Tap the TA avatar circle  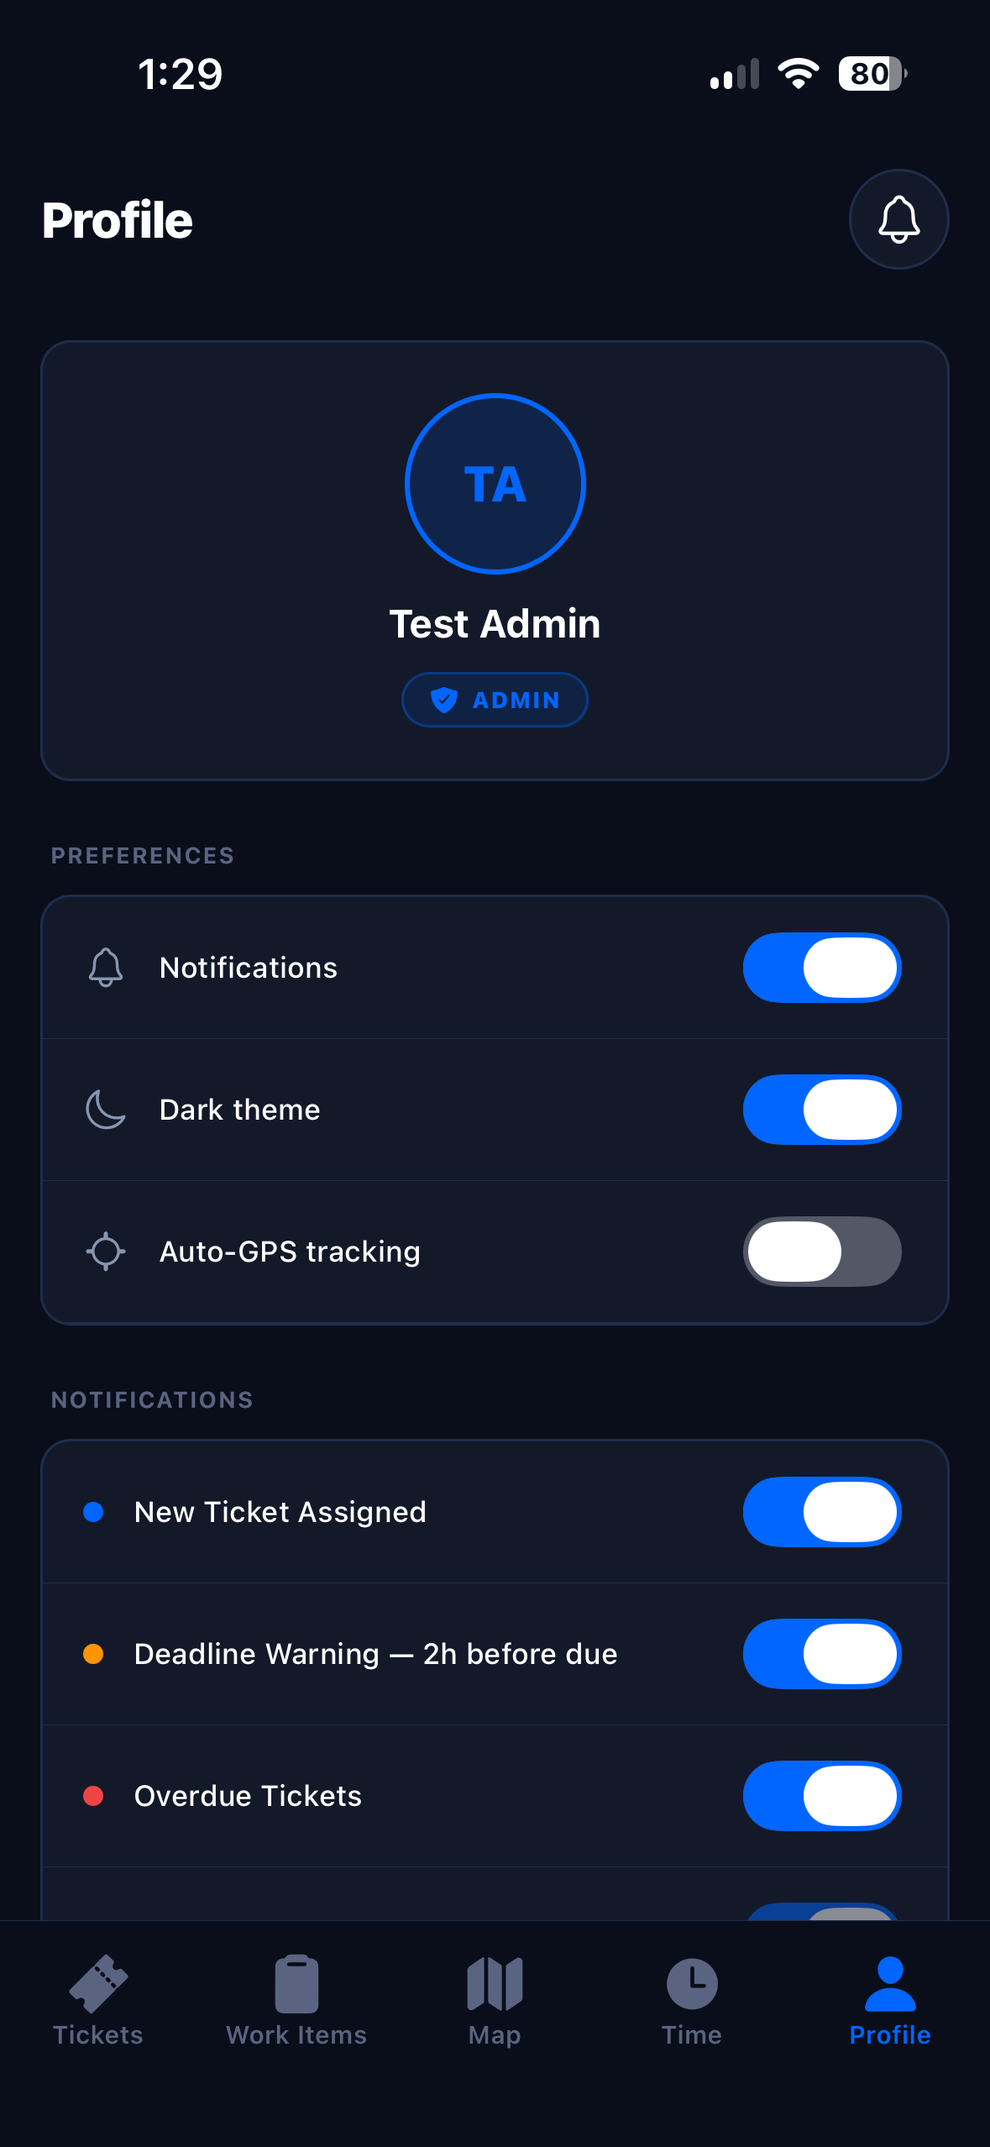click(x=495, y=484)
